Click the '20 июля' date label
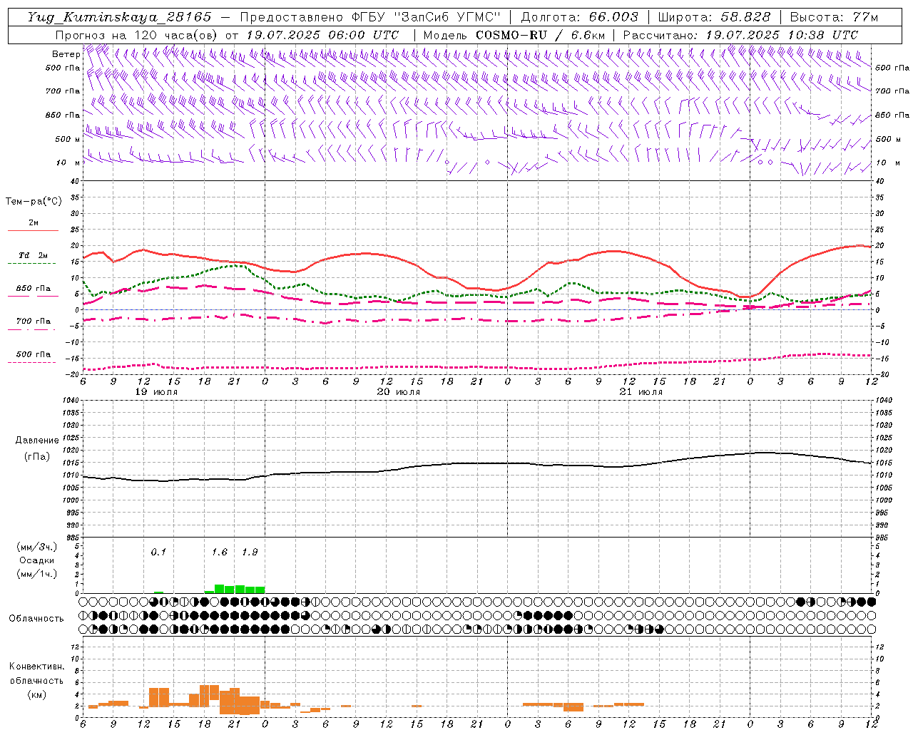Screen dimensions: 913x730 (x=399, y=392)
